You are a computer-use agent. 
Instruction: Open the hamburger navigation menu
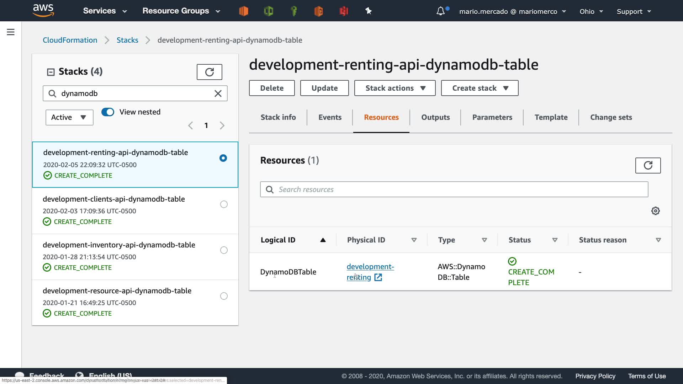coord(11,32)
